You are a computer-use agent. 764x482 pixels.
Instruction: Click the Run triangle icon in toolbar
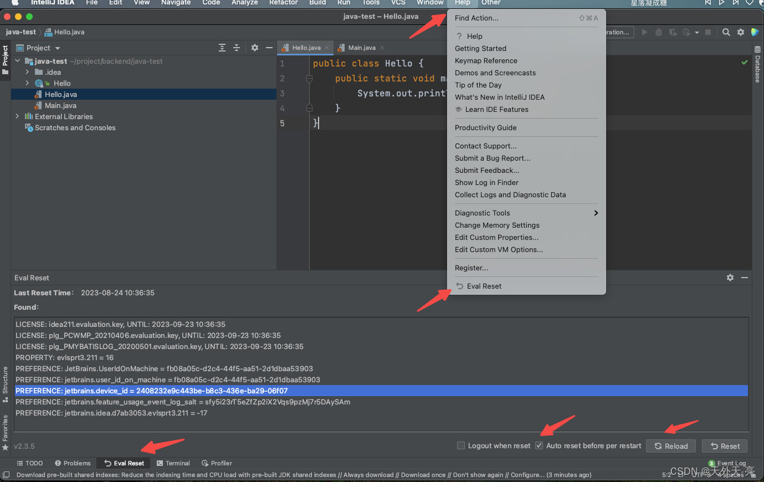[x=644, y=32]
